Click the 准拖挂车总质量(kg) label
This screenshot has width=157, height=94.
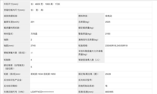click(88, 40)
